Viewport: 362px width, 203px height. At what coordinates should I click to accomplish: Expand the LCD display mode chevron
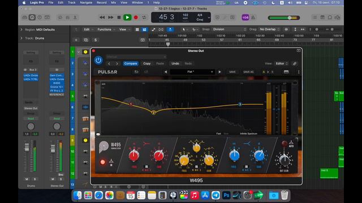click(209, 17)
